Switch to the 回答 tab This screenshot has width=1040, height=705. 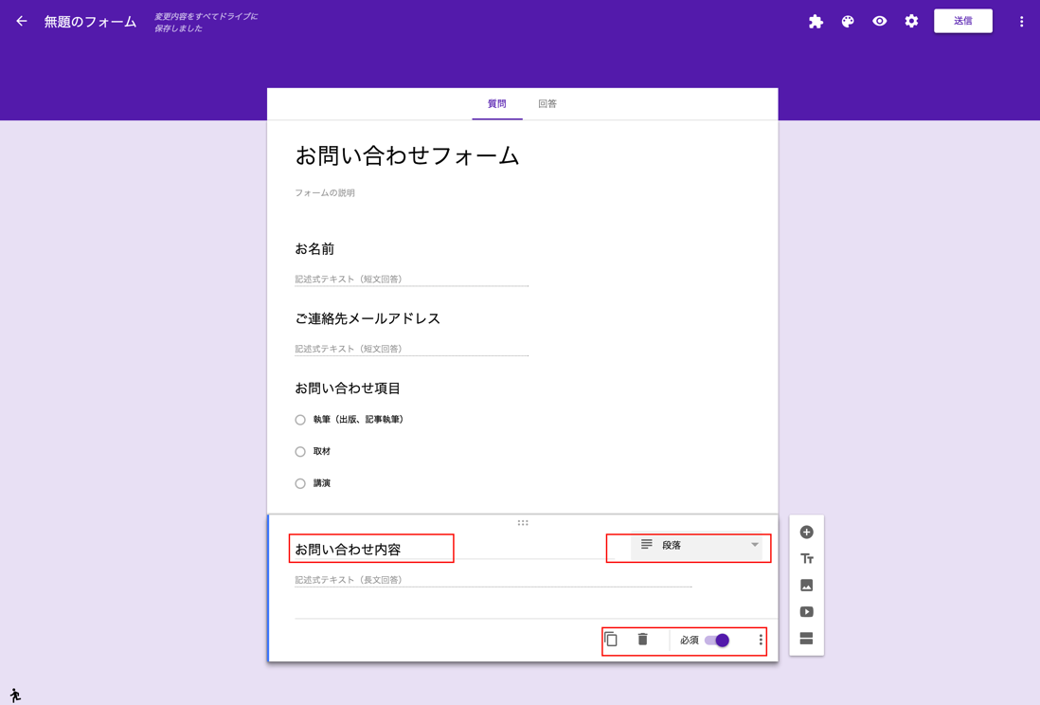[x=547, y=103]
